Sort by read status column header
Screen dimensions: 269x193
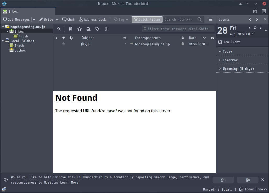pos(125,38)
